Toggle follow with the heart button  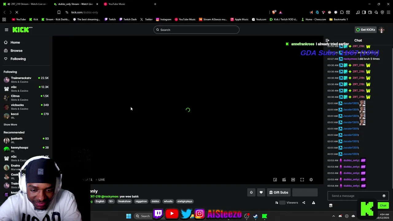[x=261, y=192]
